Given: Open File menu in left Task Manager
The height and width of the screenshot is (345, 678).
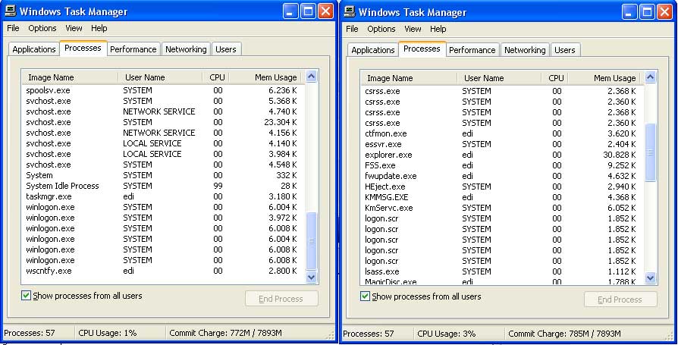Looking at the screenshot, I should click(x=13, y=28).
